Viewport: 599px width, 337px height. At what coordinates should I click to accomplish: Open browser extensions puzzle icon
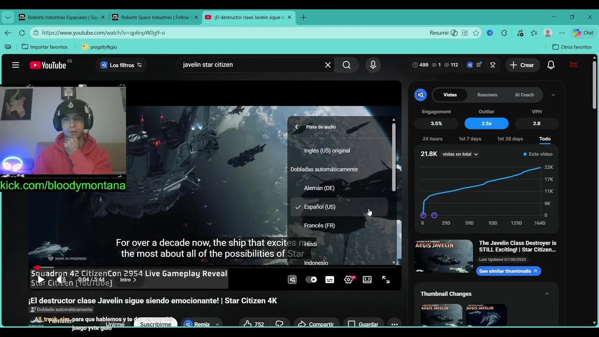click(504, 33)
